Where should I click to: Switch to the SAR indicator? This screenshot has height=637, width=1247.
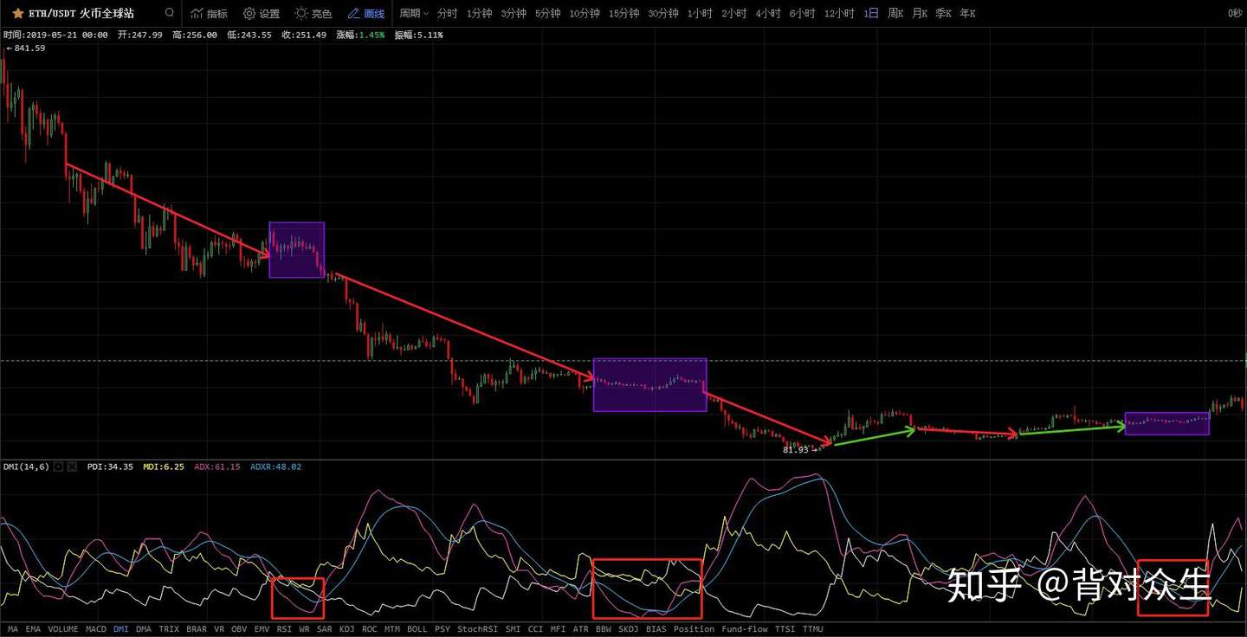[x=324, y=629]
